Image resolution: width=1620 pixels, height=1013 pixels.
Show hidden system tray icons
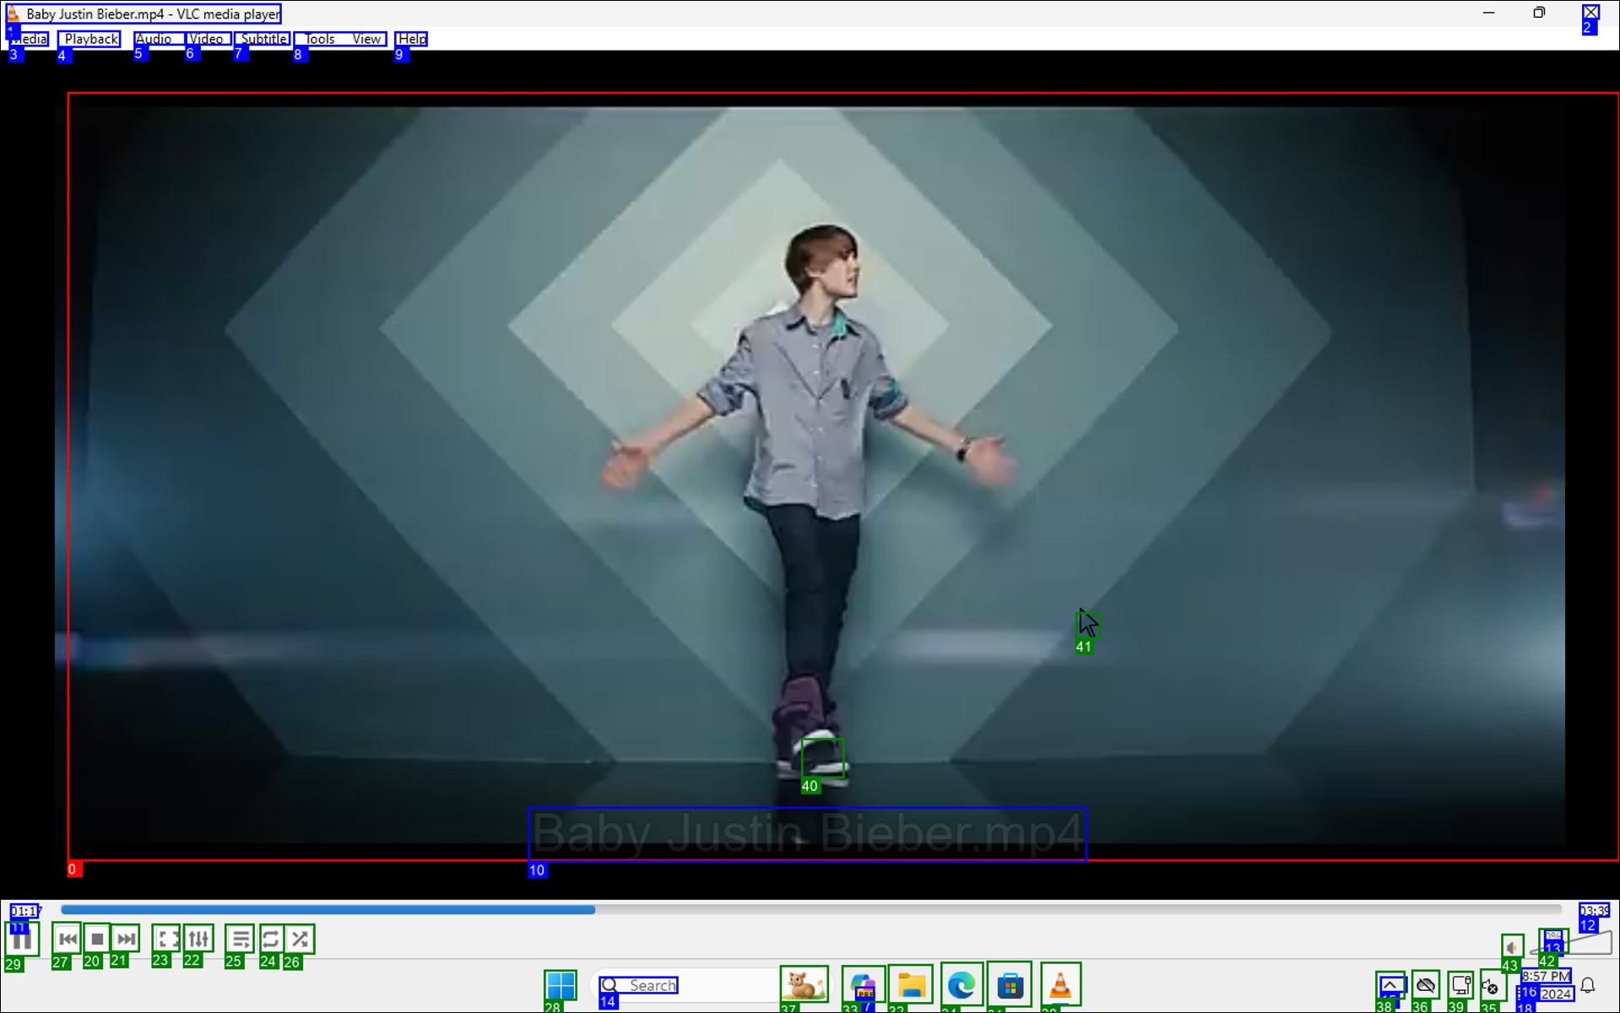[1390, 985]
